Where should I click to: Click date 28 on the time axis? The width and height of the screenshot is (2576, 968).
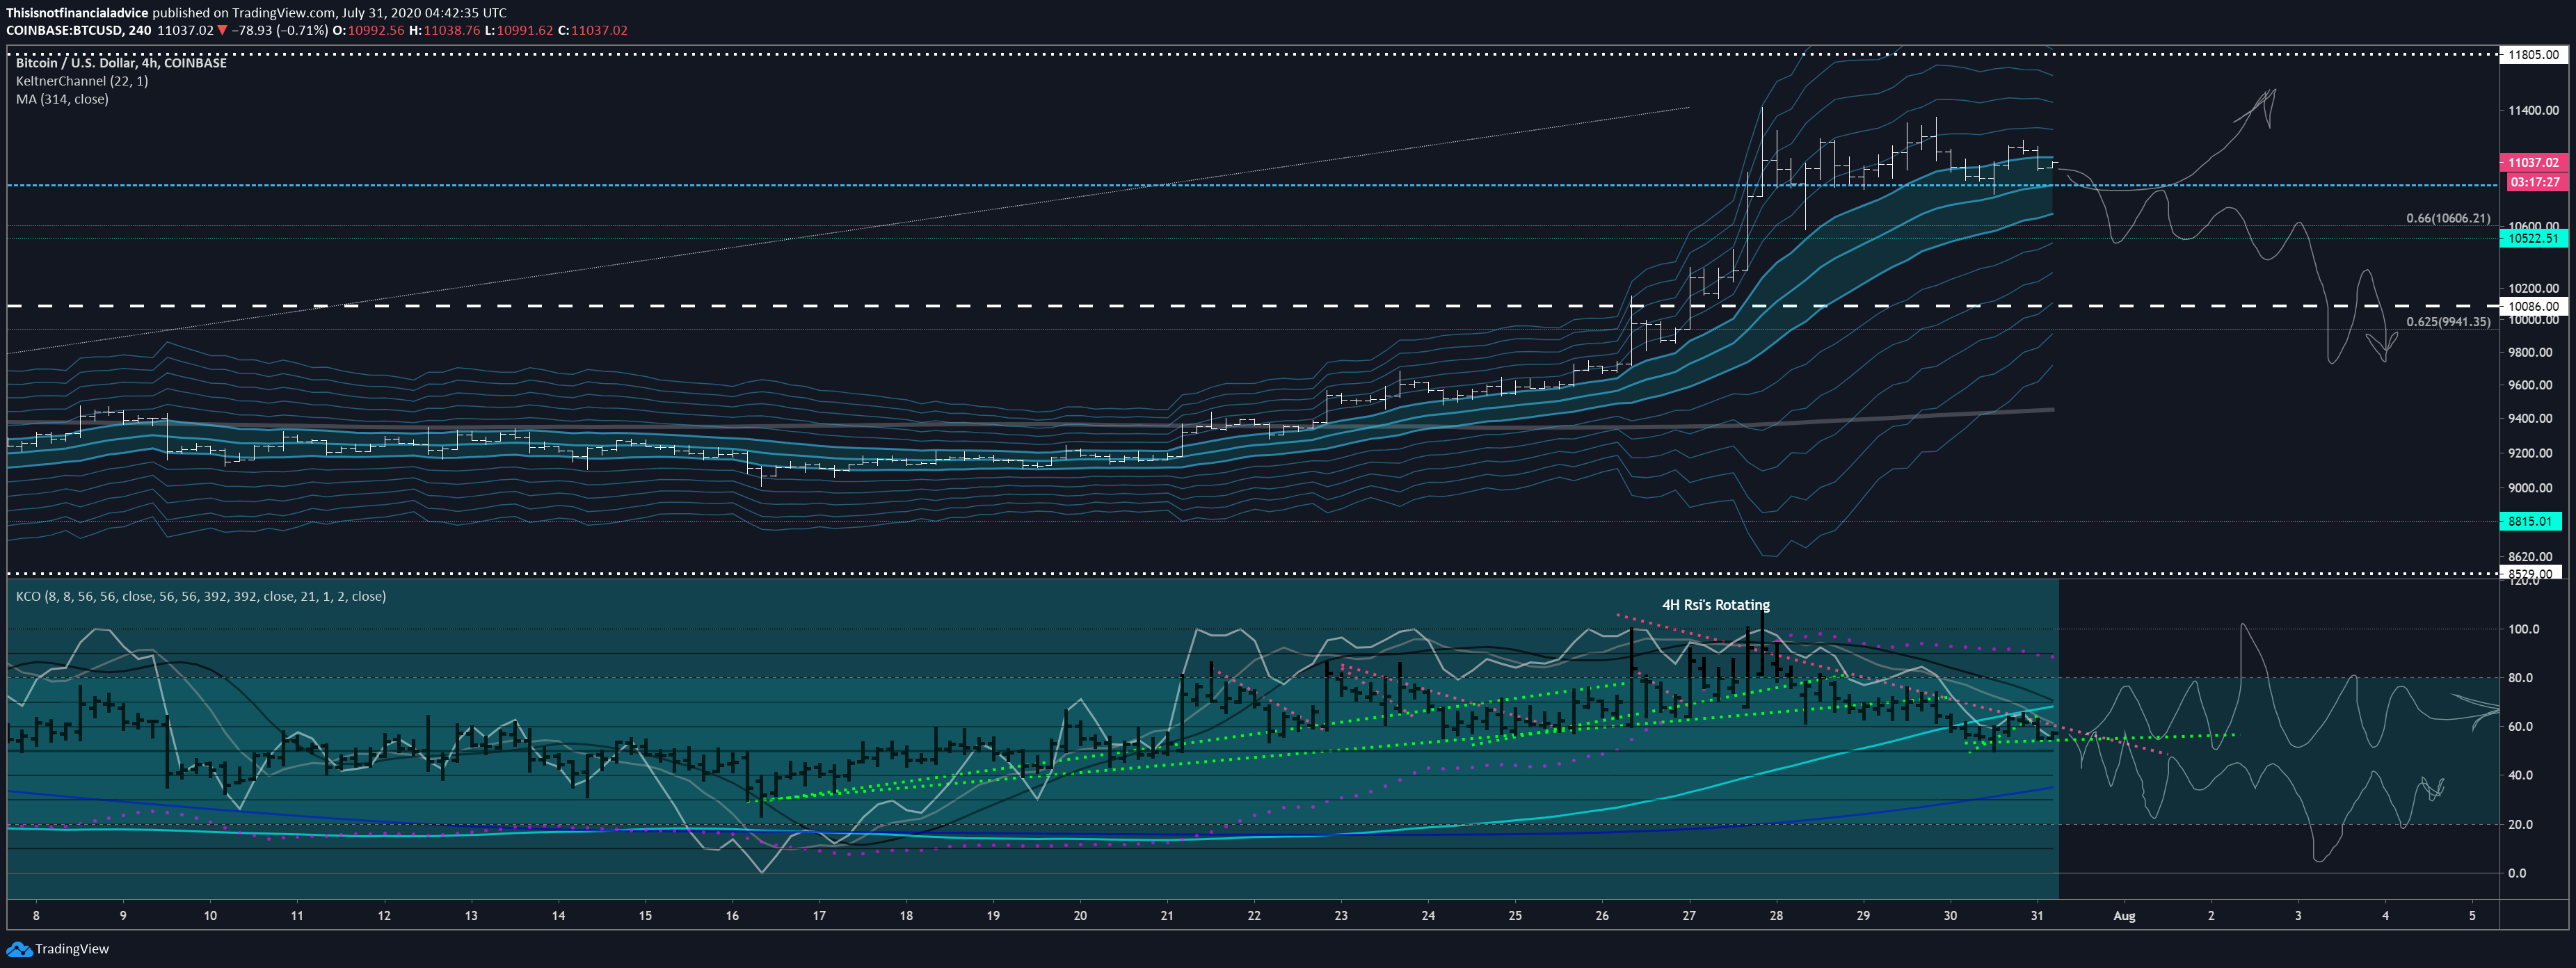(x=1776, y=915)
